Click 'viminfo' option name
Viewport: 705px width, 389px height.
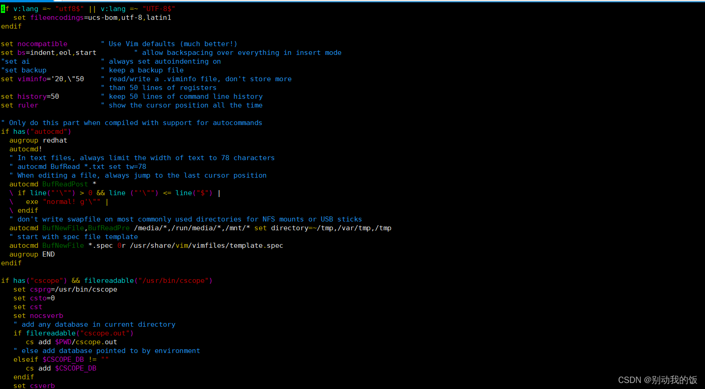(32, 79)
